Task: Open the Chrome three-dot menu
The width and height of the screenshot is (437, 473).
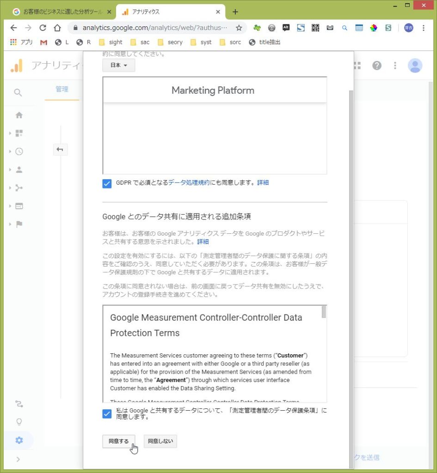Action: (424, 28)
